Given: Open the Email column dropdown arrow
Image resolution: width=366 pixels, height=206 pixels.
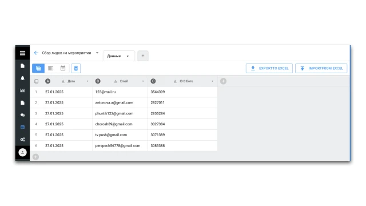Looking at the screenshot, I should (x=143, y=81).
